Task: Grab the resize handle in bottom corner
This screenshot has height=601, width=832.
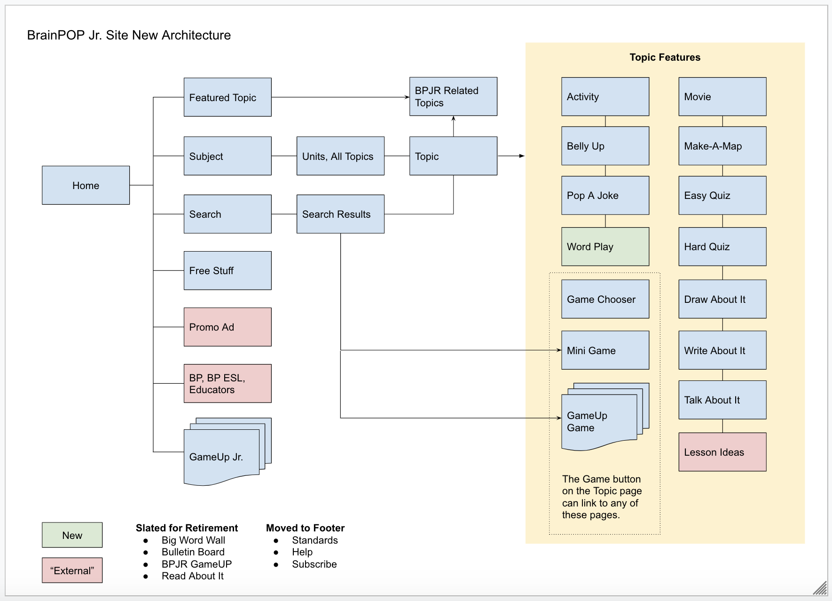Action: (820, 588)
